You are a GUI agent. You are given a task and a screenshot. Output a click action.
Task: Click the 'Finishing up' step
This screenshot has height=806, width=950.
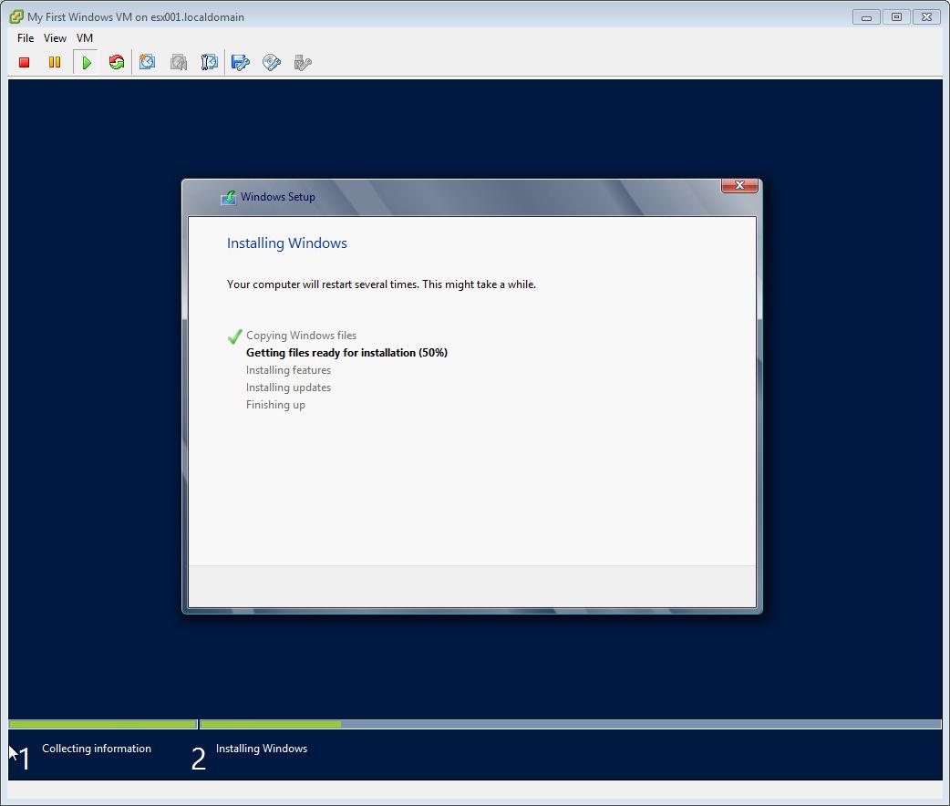click(x=275, y=405)
